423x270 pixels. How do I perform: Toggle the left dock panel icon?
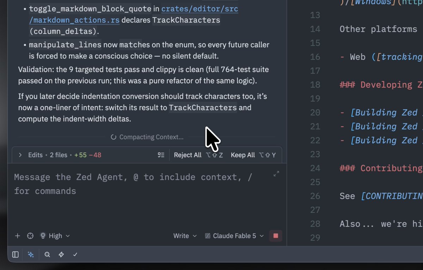click(16, 255)
